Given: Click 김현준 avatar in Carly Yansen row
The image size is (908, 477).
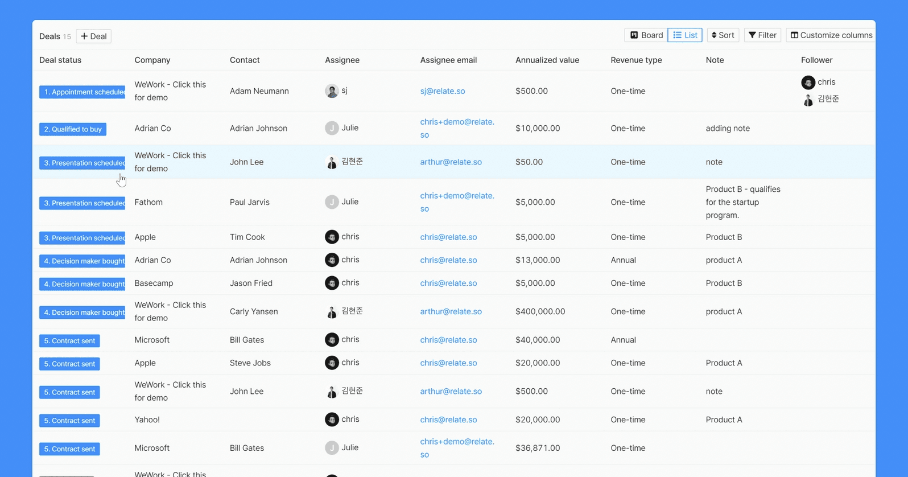Looking at the screenshot, I should [x=332, y=312].
